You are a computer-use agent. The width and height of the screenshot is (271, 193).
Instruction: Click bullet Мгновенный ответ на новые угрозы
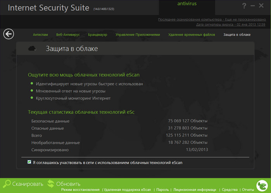[71, 91]
